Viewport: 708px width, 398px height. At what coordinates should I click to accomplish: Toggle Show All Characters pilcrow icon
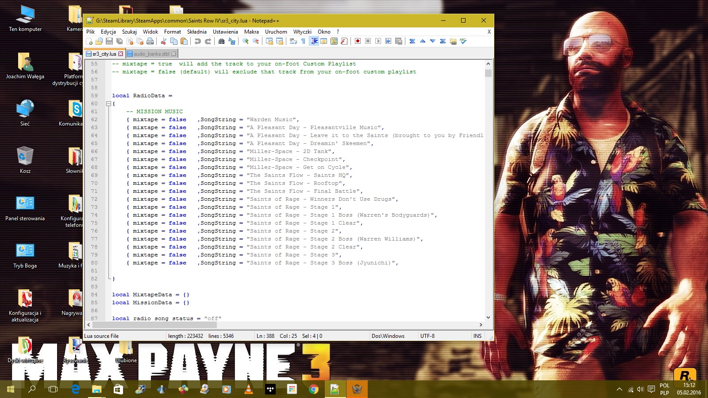pos(303,41)
